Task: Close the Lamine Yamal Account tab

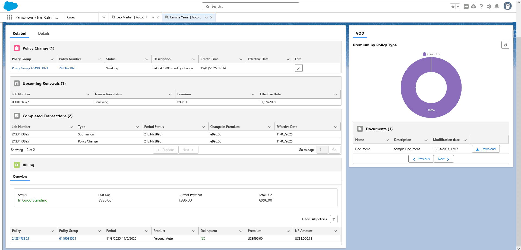Action: pyautogui.click(x=211, y=17)
